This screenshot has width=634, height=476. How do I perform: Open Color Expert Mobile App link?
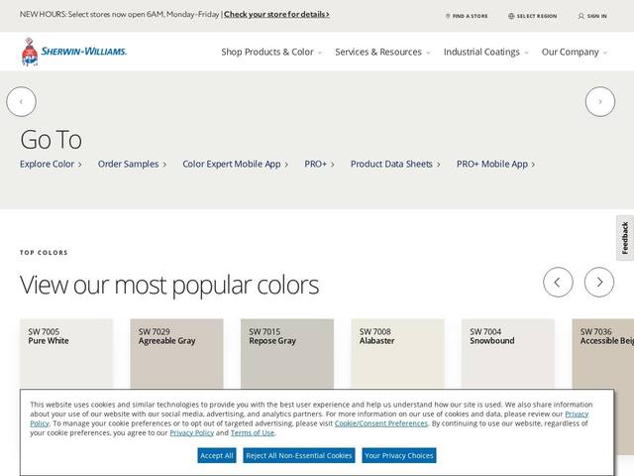click(236, 164)
